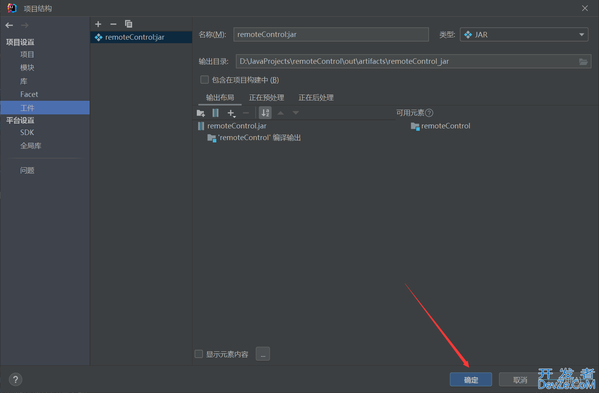Switch to the 正在后处理 tab

[x=316, y=98]
